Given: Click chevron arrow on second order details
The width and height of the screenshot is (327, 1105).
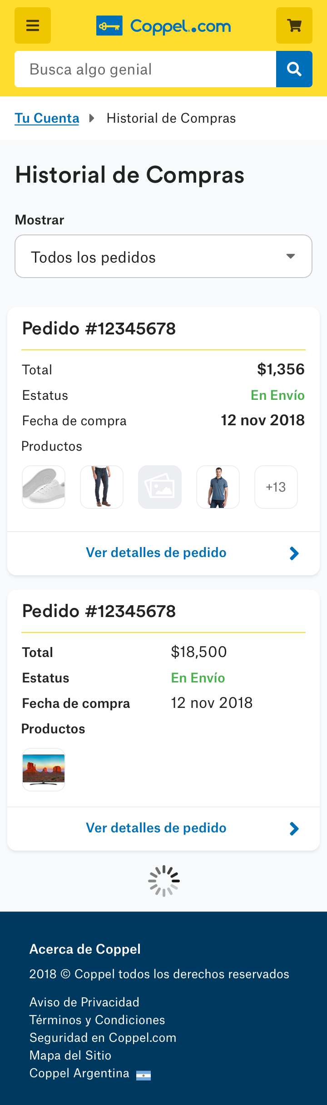Looking at the screenshot, I should (294, 829).
